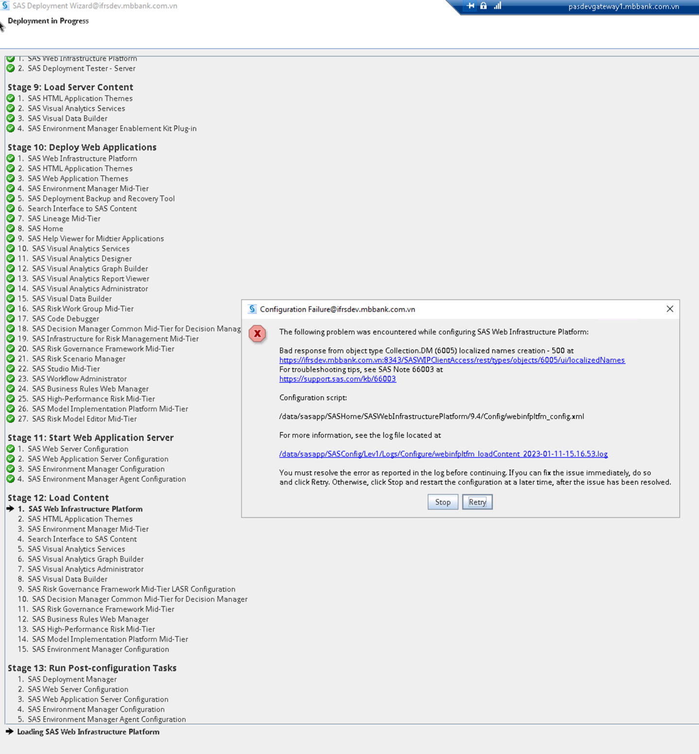Click green check beside SAS Home
This screenshot has height=754, width=699.
coord(11,229)
